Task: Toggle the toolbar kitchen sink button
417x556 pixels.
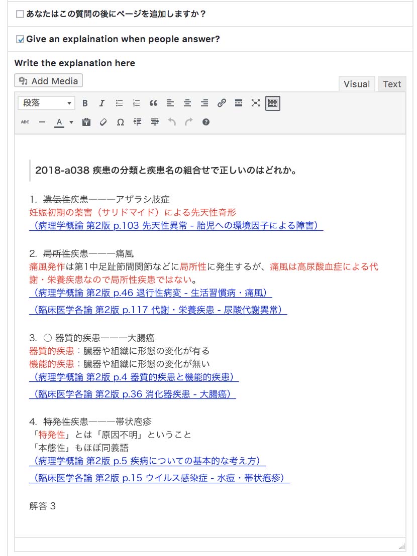Action: click(273, 103)
